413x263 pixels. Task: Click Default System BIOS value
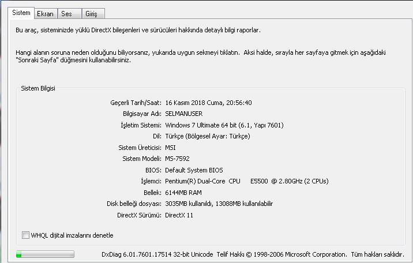tap(194, 170)
